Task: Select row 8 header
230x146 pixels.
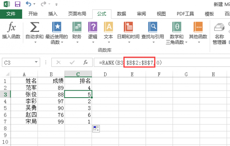Action: (x=5, y=128)
